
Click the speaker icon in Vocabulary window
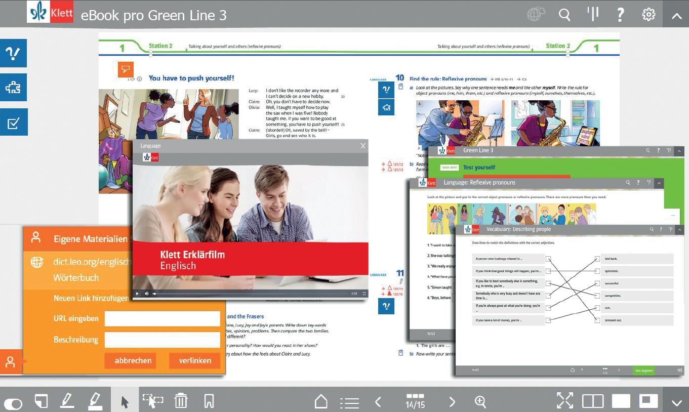coord(679,370)
